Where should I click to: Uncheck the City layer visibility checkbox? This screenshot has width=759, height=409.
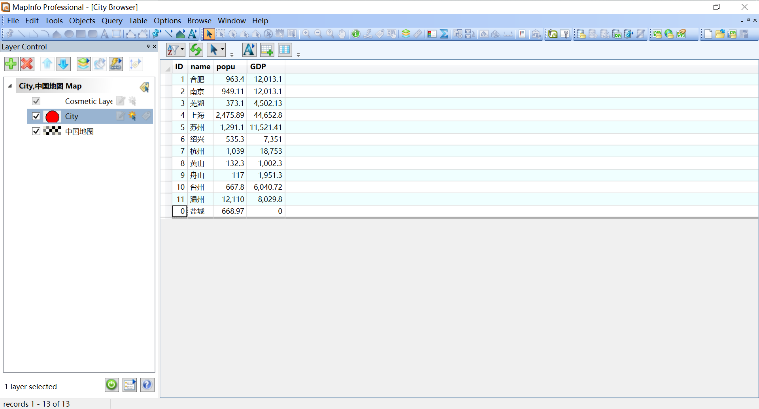click(36, 116)
